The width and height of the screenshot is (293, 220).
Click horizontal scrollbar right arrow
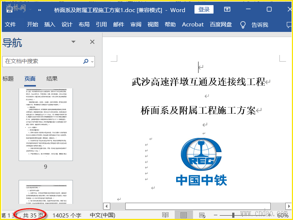click(x=288, y=206)
